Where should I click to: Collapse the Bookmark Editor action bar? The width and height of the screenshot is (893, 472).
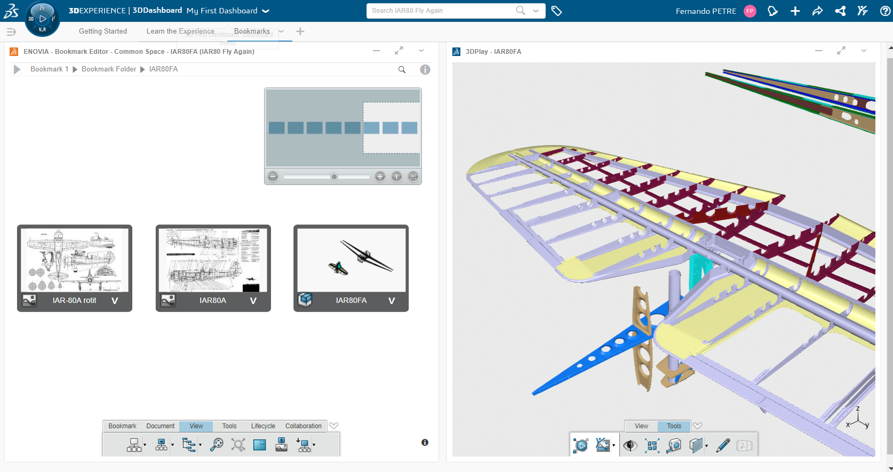pos(334,426)
